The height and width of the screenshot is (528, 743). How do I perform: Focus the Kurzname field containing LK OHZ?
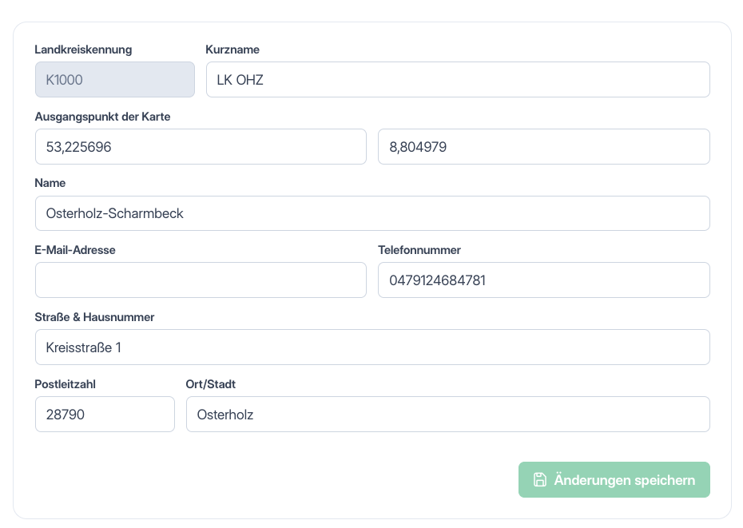[458, 80]
